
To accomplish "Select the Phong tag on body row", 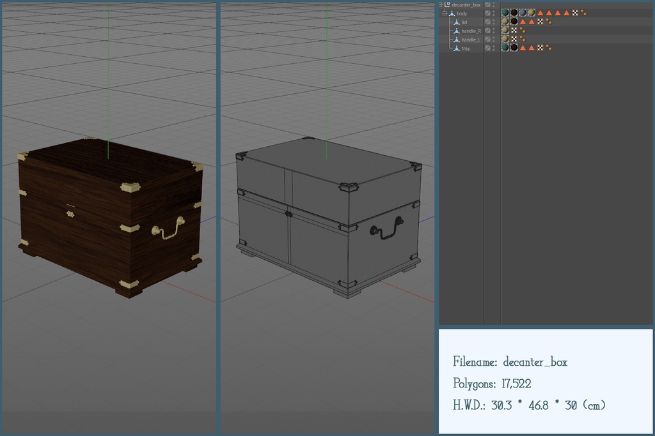I will point(583,13).
